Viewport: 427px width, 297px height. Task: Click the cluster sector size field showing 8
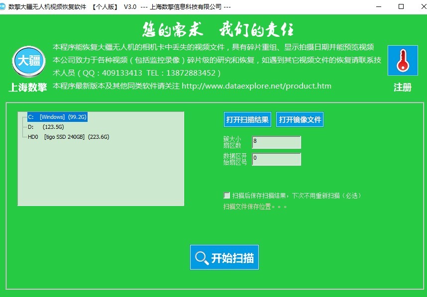pyautogui.click(x=276, y=142)
